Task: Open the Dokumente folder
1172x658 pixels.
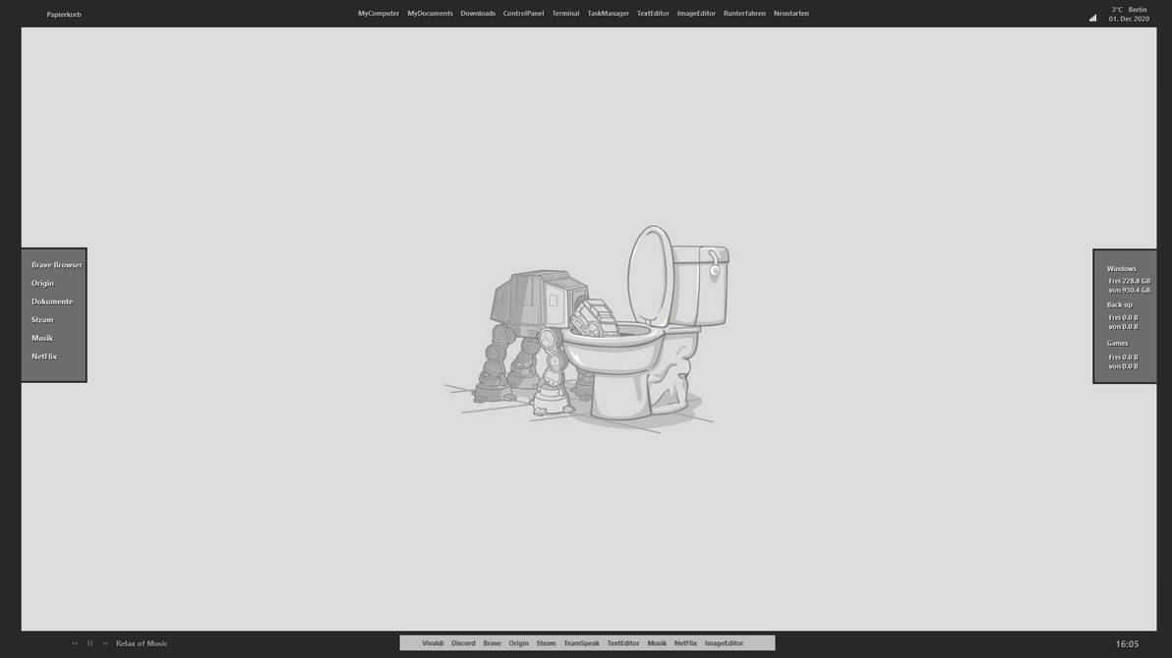Action: tap(53, 301)
